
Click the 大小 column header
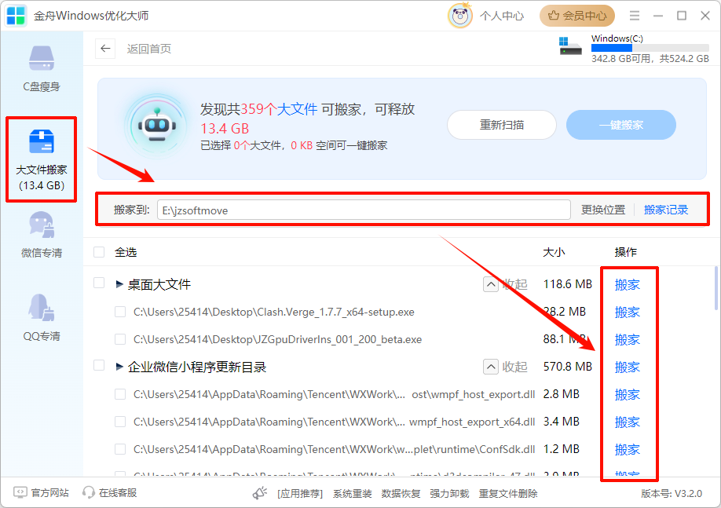click(x=554, y=252)
